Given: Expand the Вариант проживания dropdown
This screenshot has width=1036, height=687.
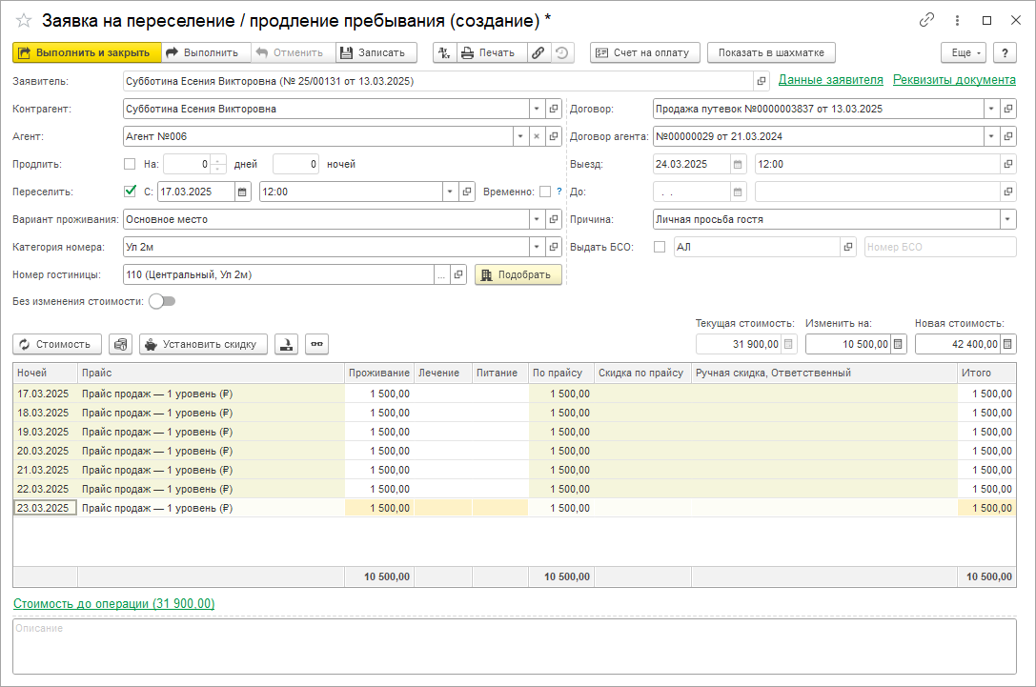Looking at the screenshot, I should tap(536, 219).
